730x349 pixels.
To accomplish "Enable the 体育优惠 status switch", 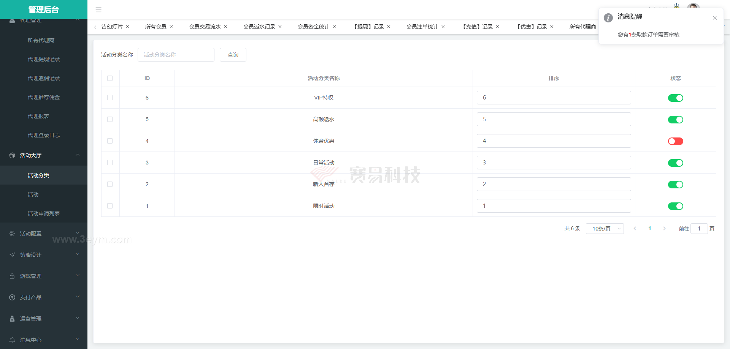I will pos(675,141).
